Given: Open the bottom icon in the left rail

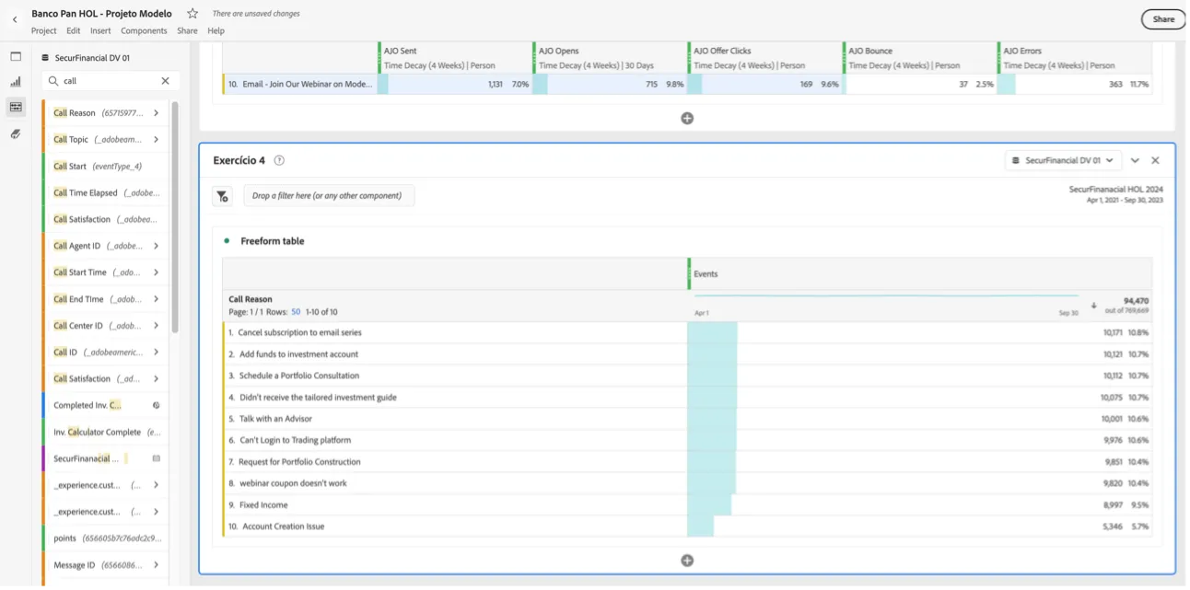Looking at the screenshot, I should (16, 134).
